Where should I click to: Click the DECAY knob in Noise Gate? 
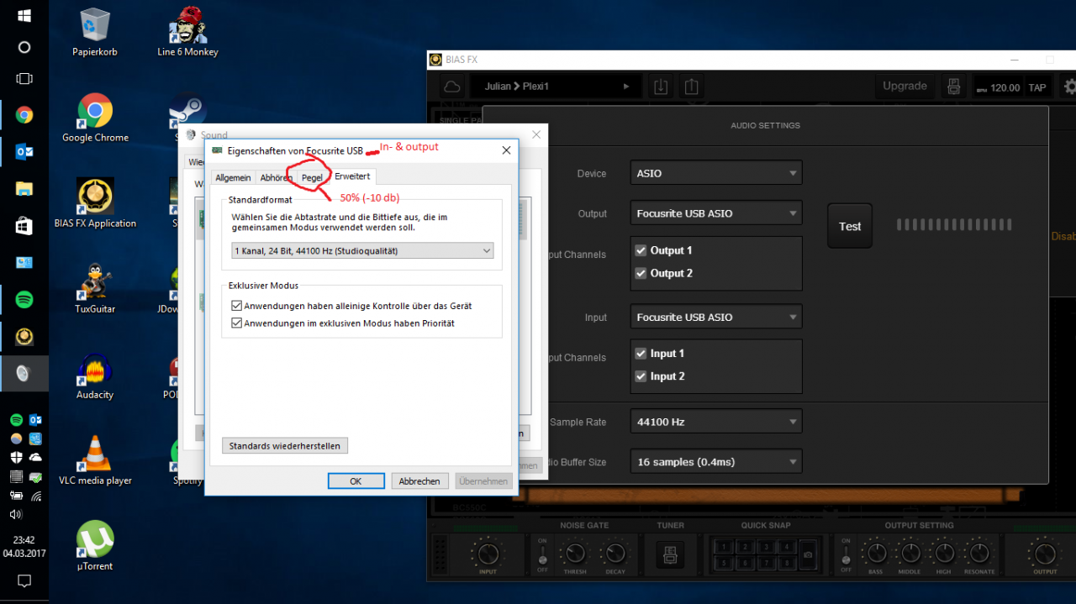[x=615, y=554]
